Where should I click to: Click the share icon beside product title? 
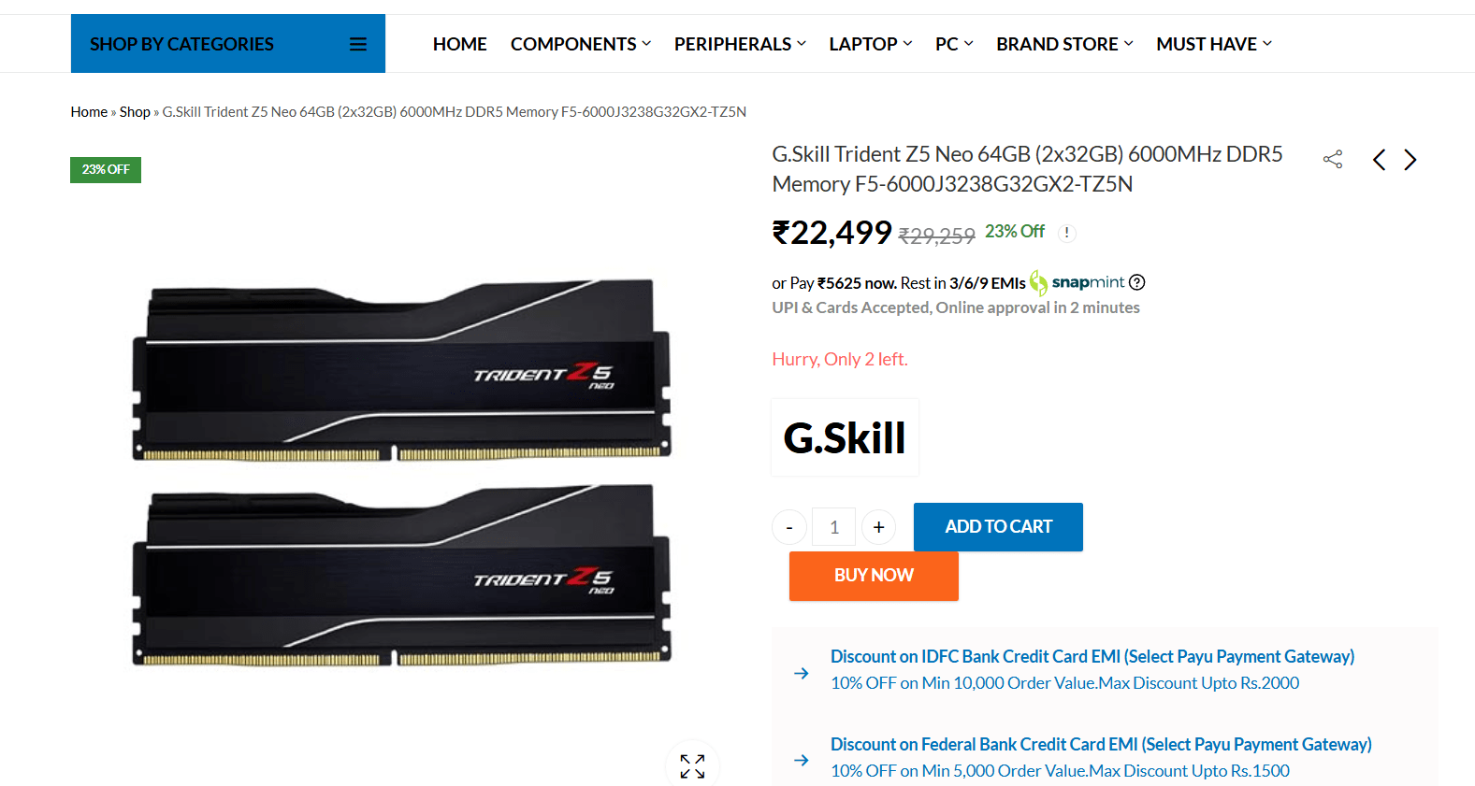pos(1333,159)
